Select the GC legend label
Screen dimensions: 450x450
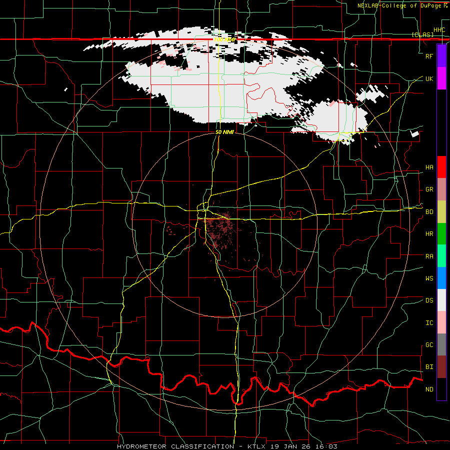click(x=429, y=345)
